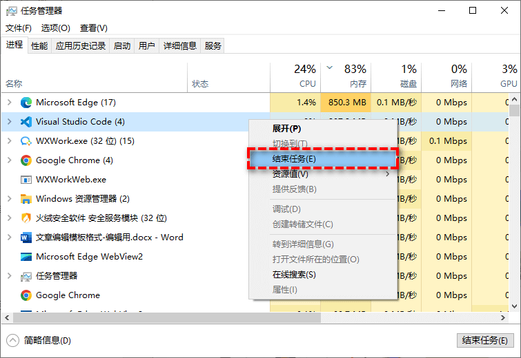Screen dimensions: 521x358
Task: Click the 任务管理器 process row icon
Action: tap(26, 276)
